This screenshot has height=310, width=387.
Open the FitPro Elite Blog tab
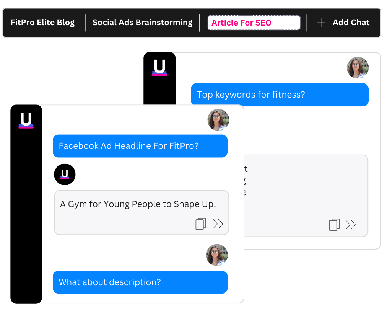[x=42, y=23]
